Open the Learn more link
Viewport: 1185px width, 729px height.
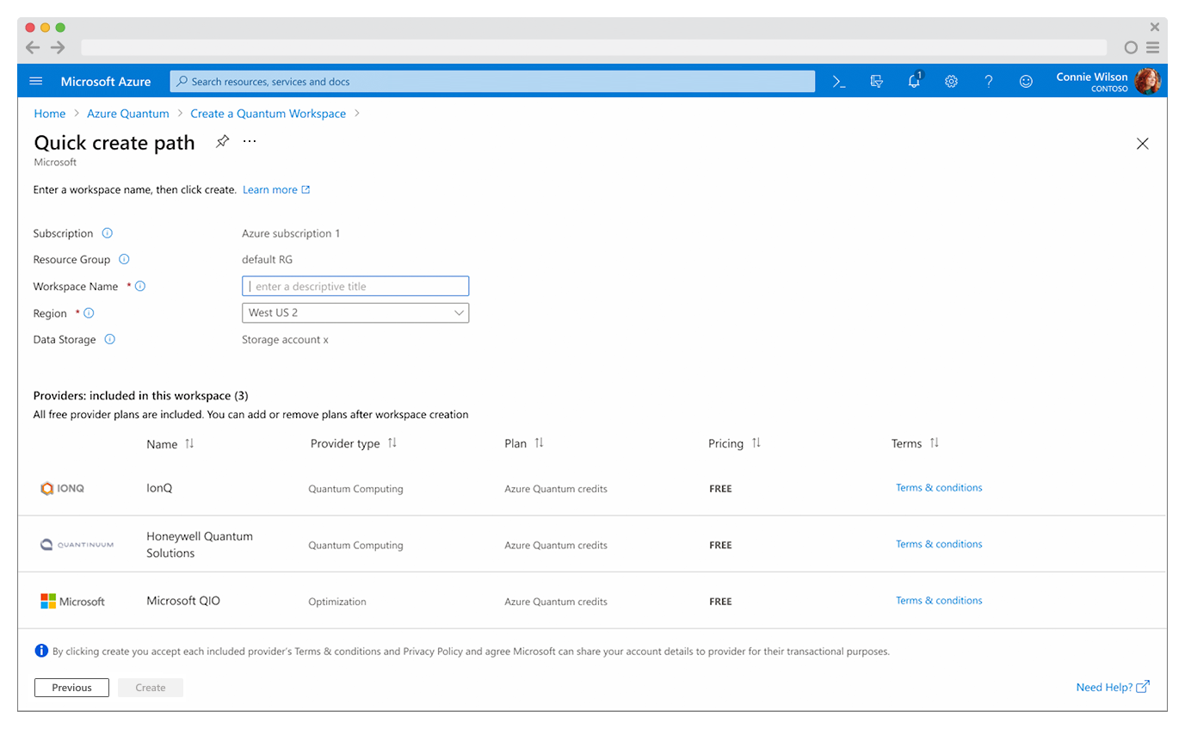(x=276, y=189)
